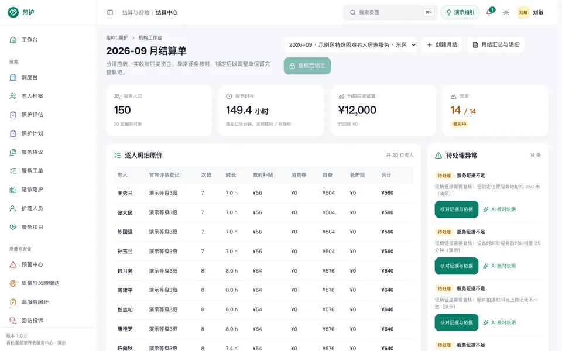Image resolution: width=562 pixels, height=351 pixels.
Task: Click the search magnifier icon
Action: click(x=352, y=12)
